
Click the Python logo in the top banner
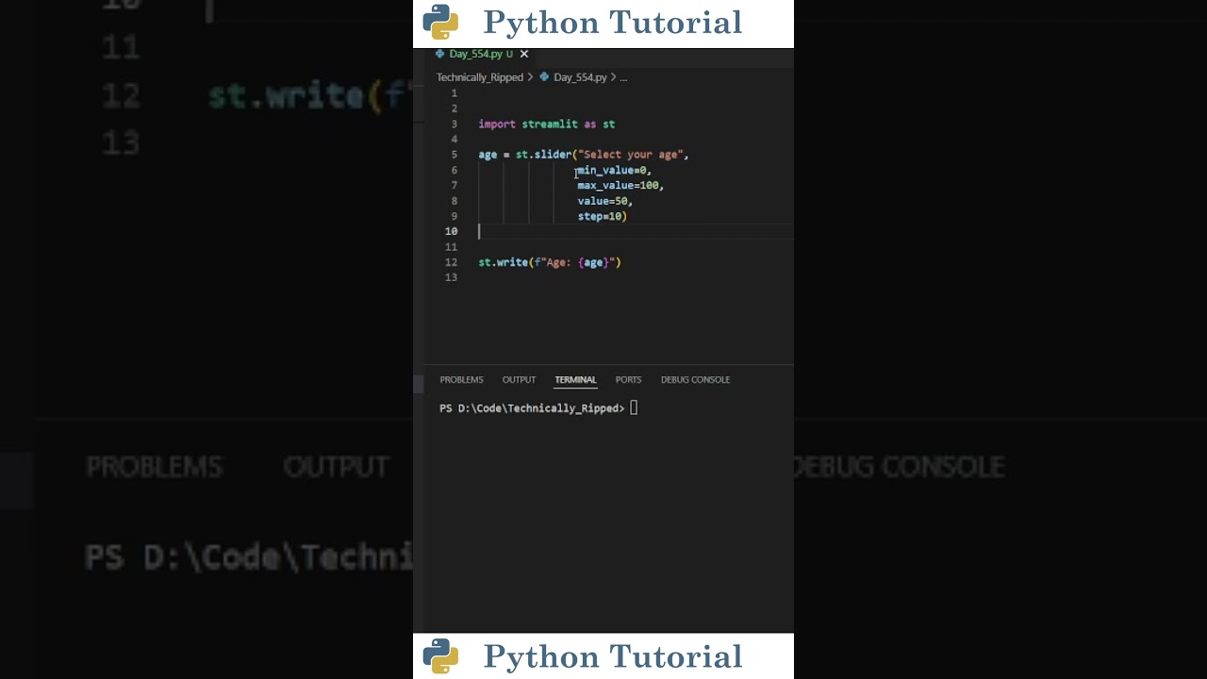[440, 22]
